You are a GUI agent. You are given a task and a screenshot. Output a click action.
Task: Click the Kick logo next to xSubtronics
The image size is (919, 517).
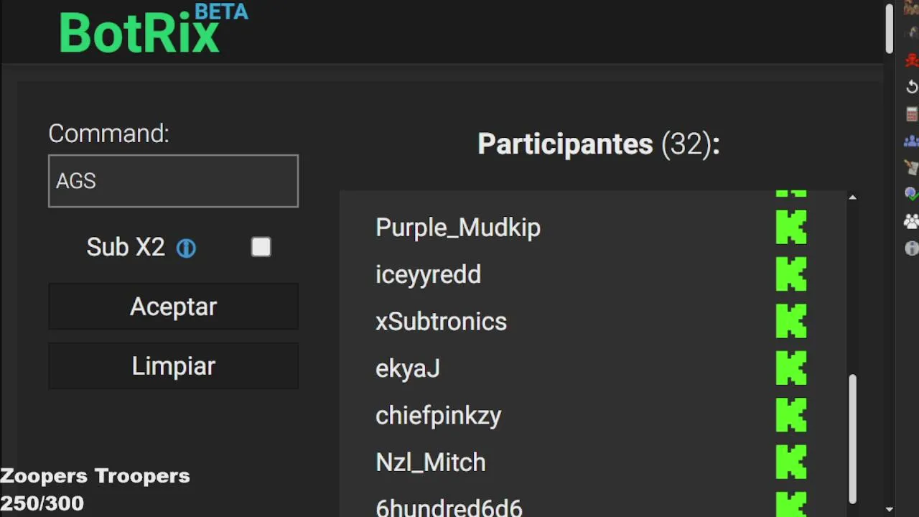point(791,322)
